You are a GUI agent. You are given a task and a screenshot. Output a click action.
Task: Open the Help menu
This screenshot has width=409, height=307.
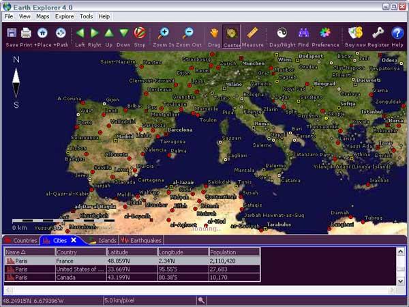(104, 16)
